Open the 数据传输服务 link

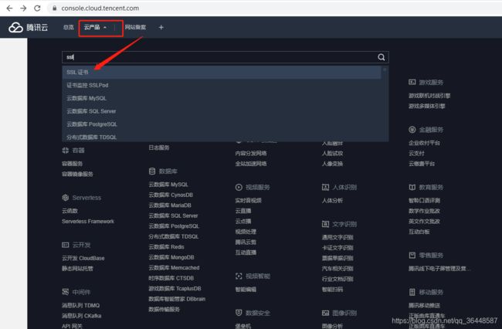pos(165,309)
